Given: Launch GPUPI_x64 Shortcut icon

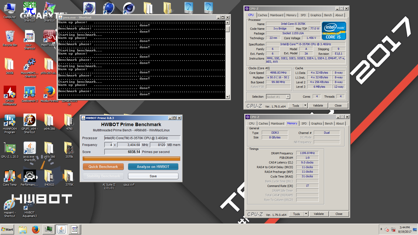Looking at the screenshot, I should point(30,124).
